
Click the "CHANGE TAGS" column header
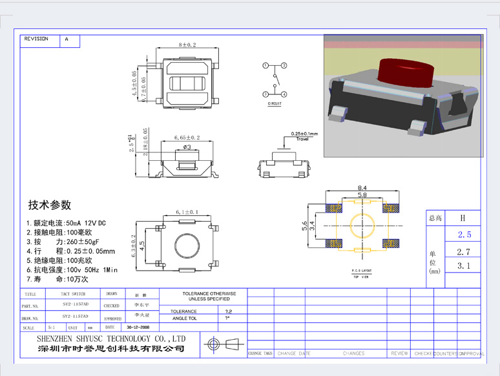[x=260, y=353]
